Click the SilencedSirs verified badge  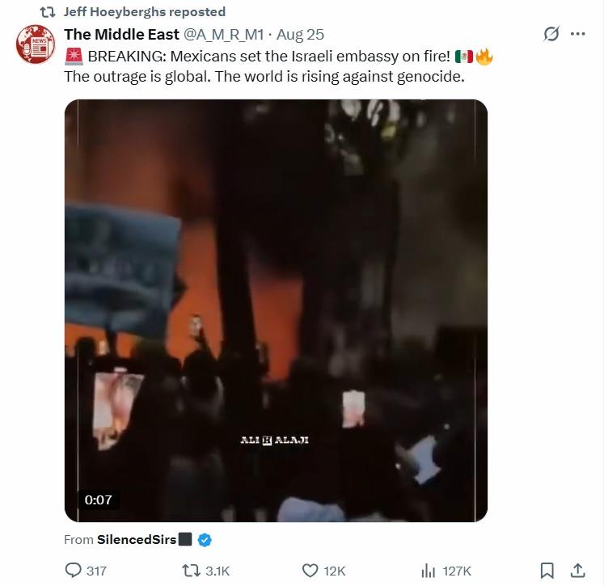205,540
